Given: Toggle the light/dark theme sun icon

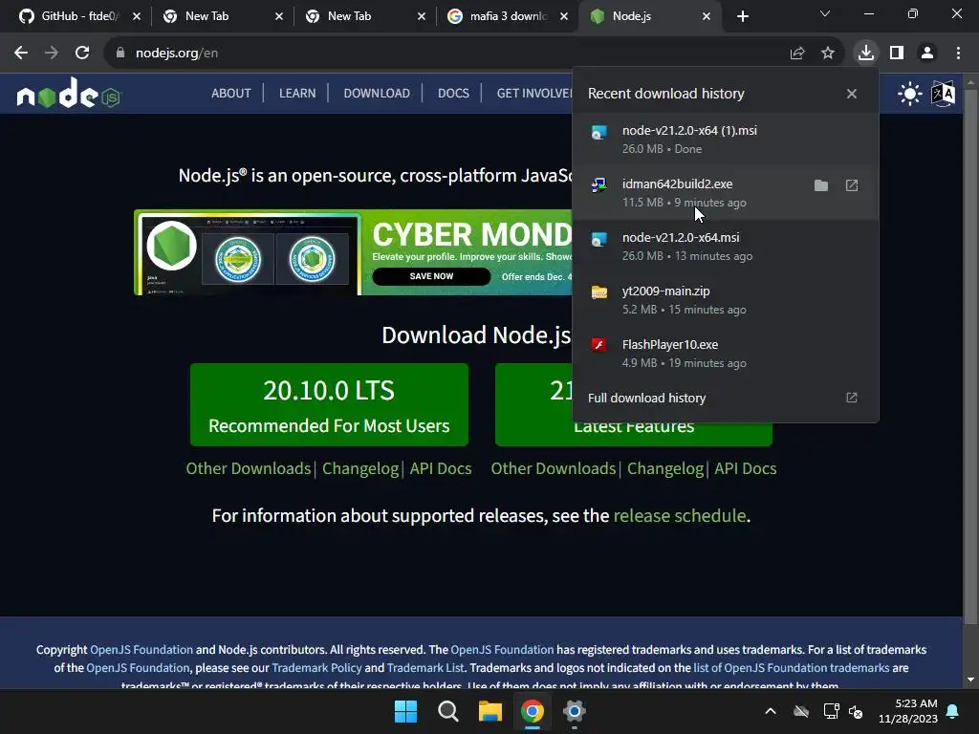Looking at the screenshot, I should click(910, 94).
